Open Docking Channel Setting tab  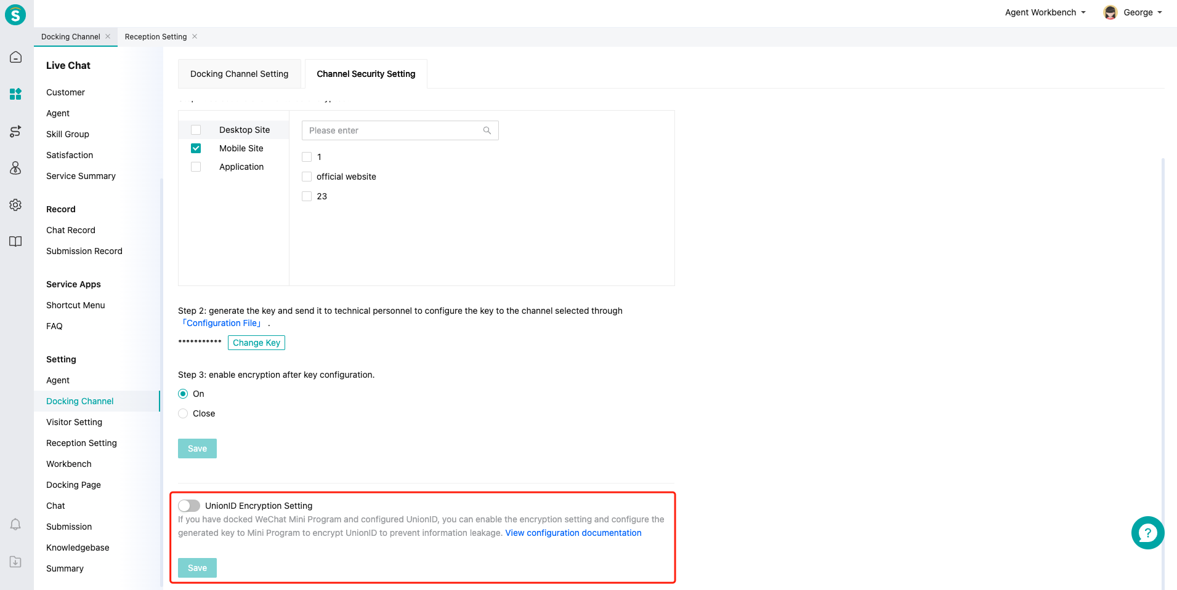click(239, 74)
